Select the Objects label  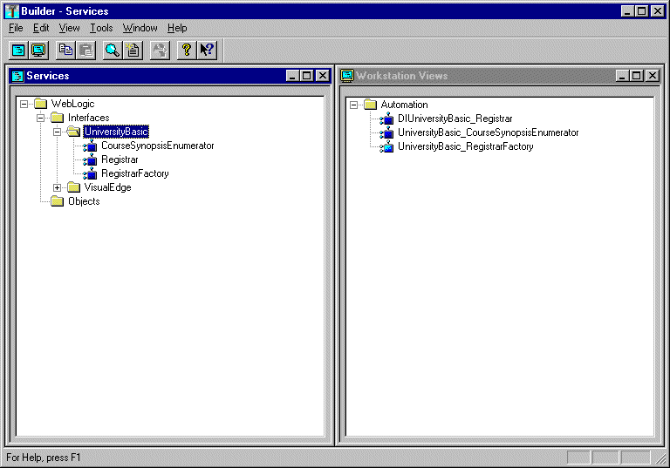(x=84, y=201)
